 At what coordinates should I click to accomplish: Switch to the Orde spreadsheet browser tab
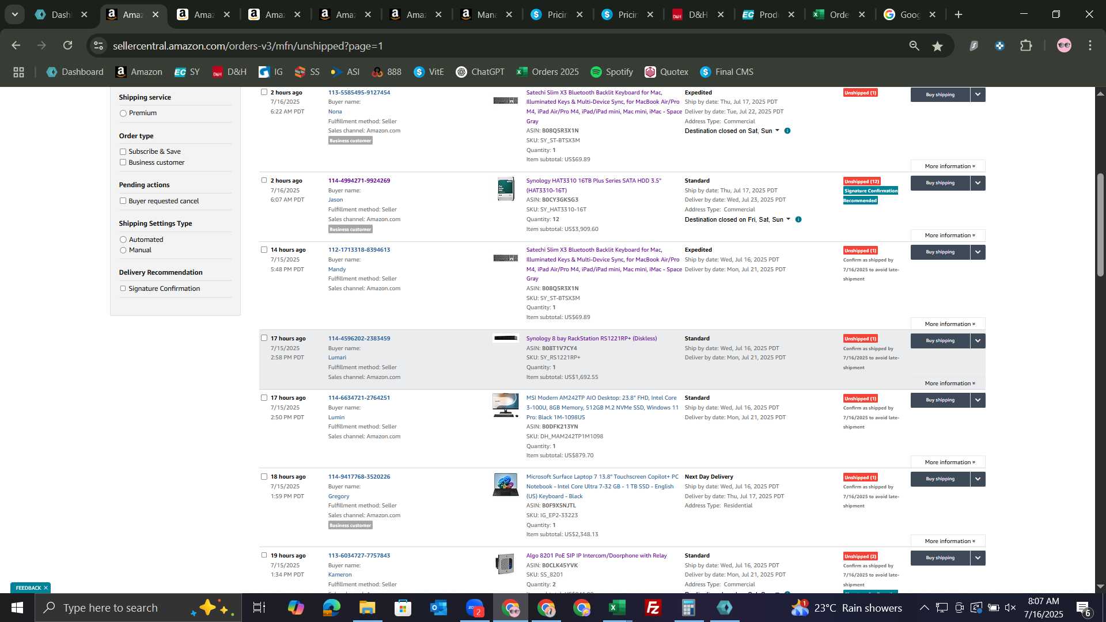(x=839, y=15)
